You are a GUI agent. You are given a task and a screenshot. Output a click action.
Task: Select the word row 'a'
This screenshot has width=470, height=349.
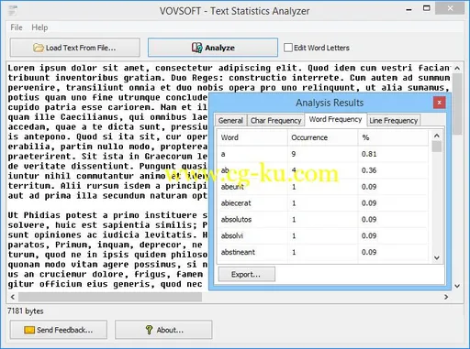(x=323, y=154)
